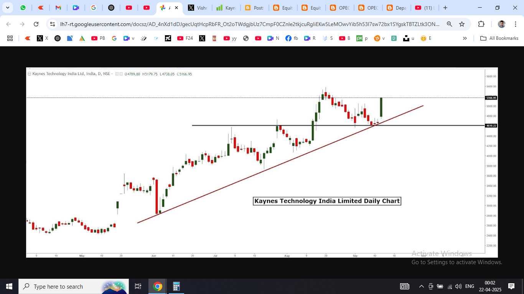Reload the current page
Viewport: 524px width, 294px height.
[36, 24]
